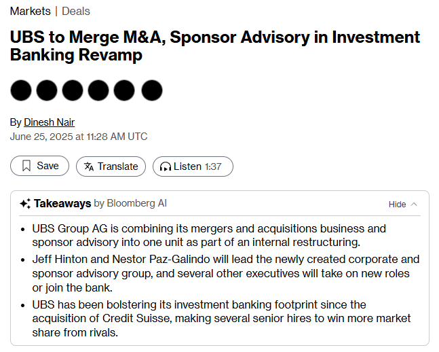Click the third black share circle
Viewport: 439px width, 352px height.
tap(73, 90)
